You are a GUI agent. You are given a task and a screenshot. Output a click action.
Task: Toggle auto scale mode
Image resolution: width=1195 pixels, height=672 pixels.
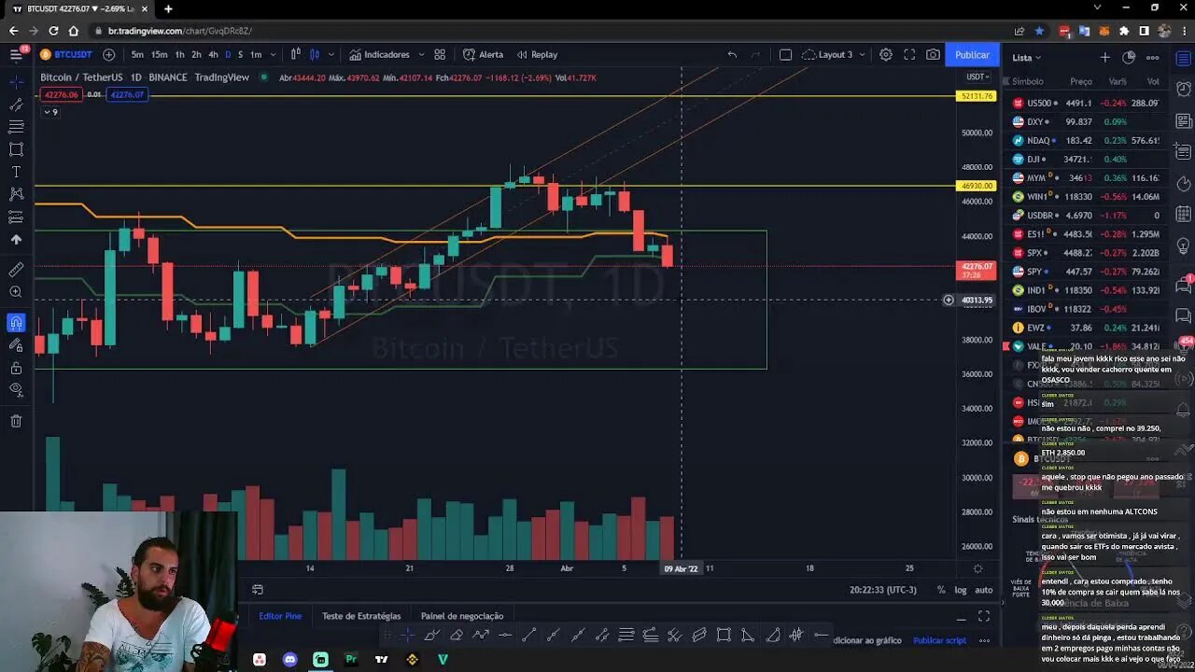(984, 590)
